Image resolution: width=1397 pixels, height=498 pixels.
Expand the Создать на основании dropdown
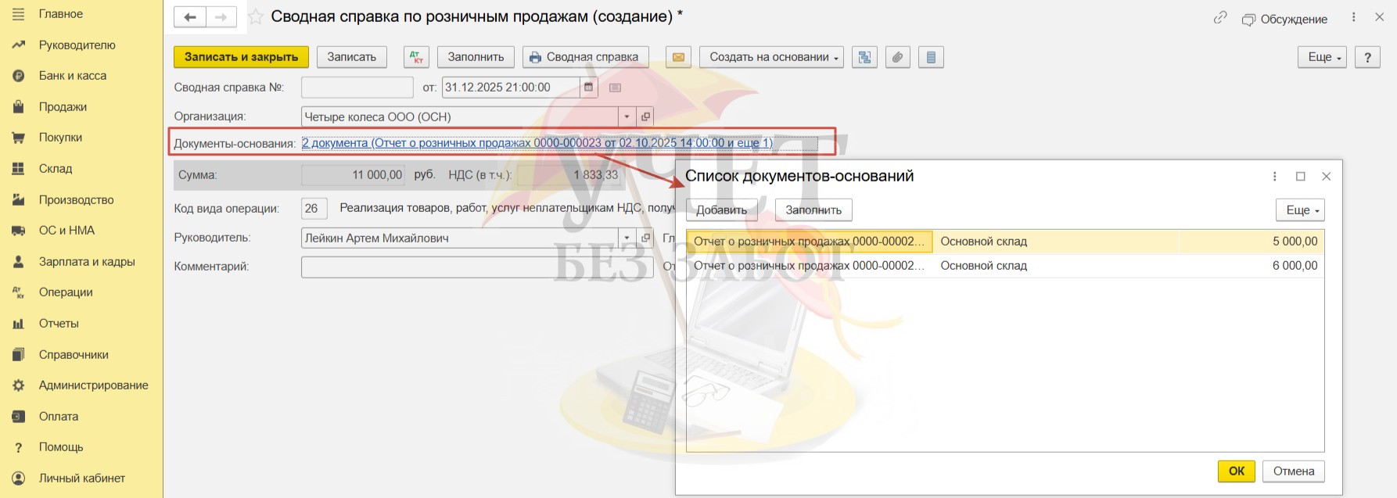[771, 57]
